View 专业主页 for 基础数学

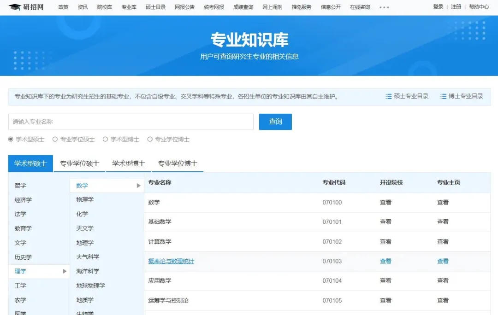(x=443, y=222)
